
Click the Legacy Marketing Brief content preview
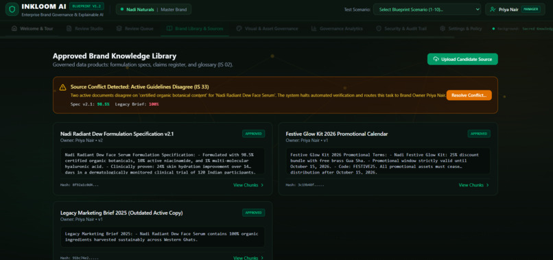point(163,237)
